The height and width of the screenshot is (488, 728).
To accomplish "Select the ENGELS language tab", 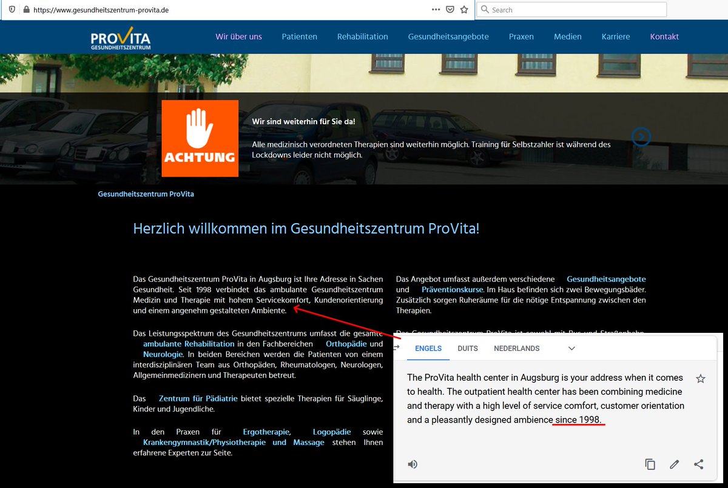I will pyautogui.click(x=428, y=349).
